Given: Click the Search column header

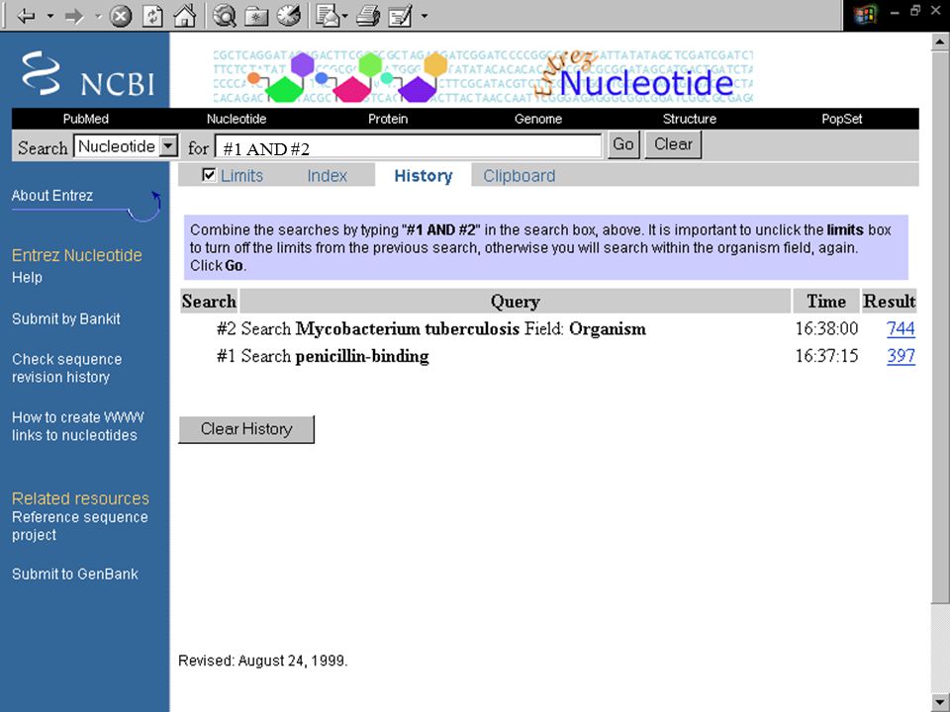Looking at the screenshot, I should tap(209, 301).
